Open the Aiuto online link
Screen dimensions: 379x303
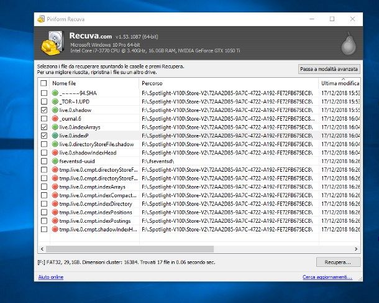pos(51,277)
